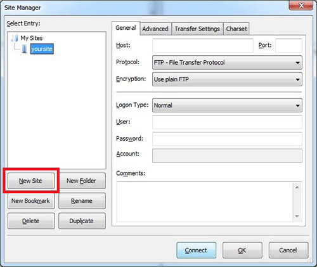Close the Site Manager window
317x267 pixels.
click(301, 5)
